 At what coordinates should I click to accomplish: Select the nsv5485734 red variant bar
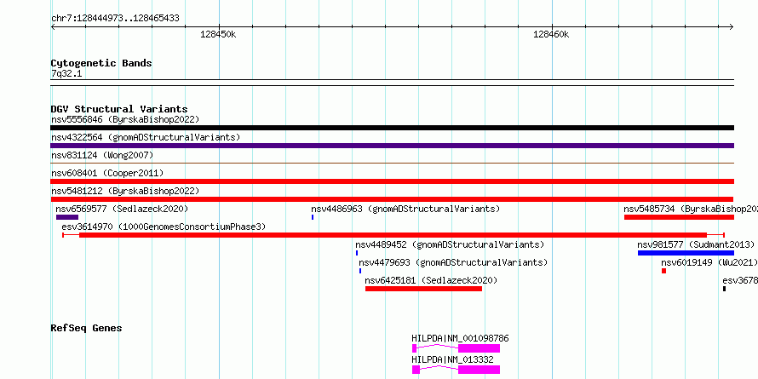pyautogui.click(x=679, y=217)
